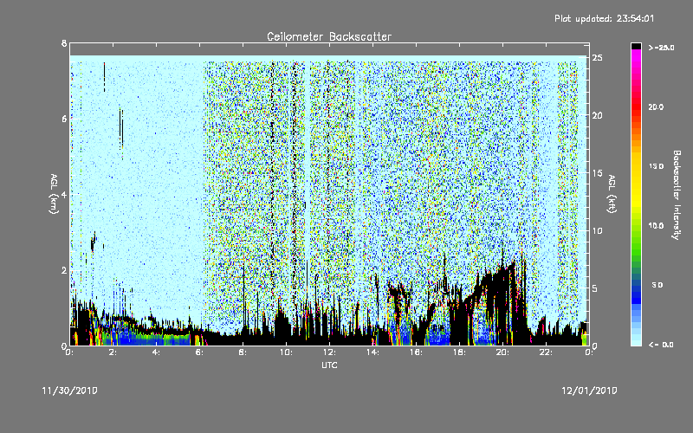Click the '>=25.0' colorbar maximum label
This screenshot has width=693, height=433.
661,48
